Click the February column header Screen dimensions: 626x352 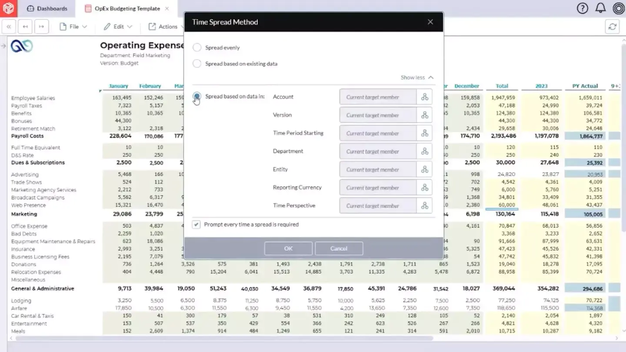(150, 86)
